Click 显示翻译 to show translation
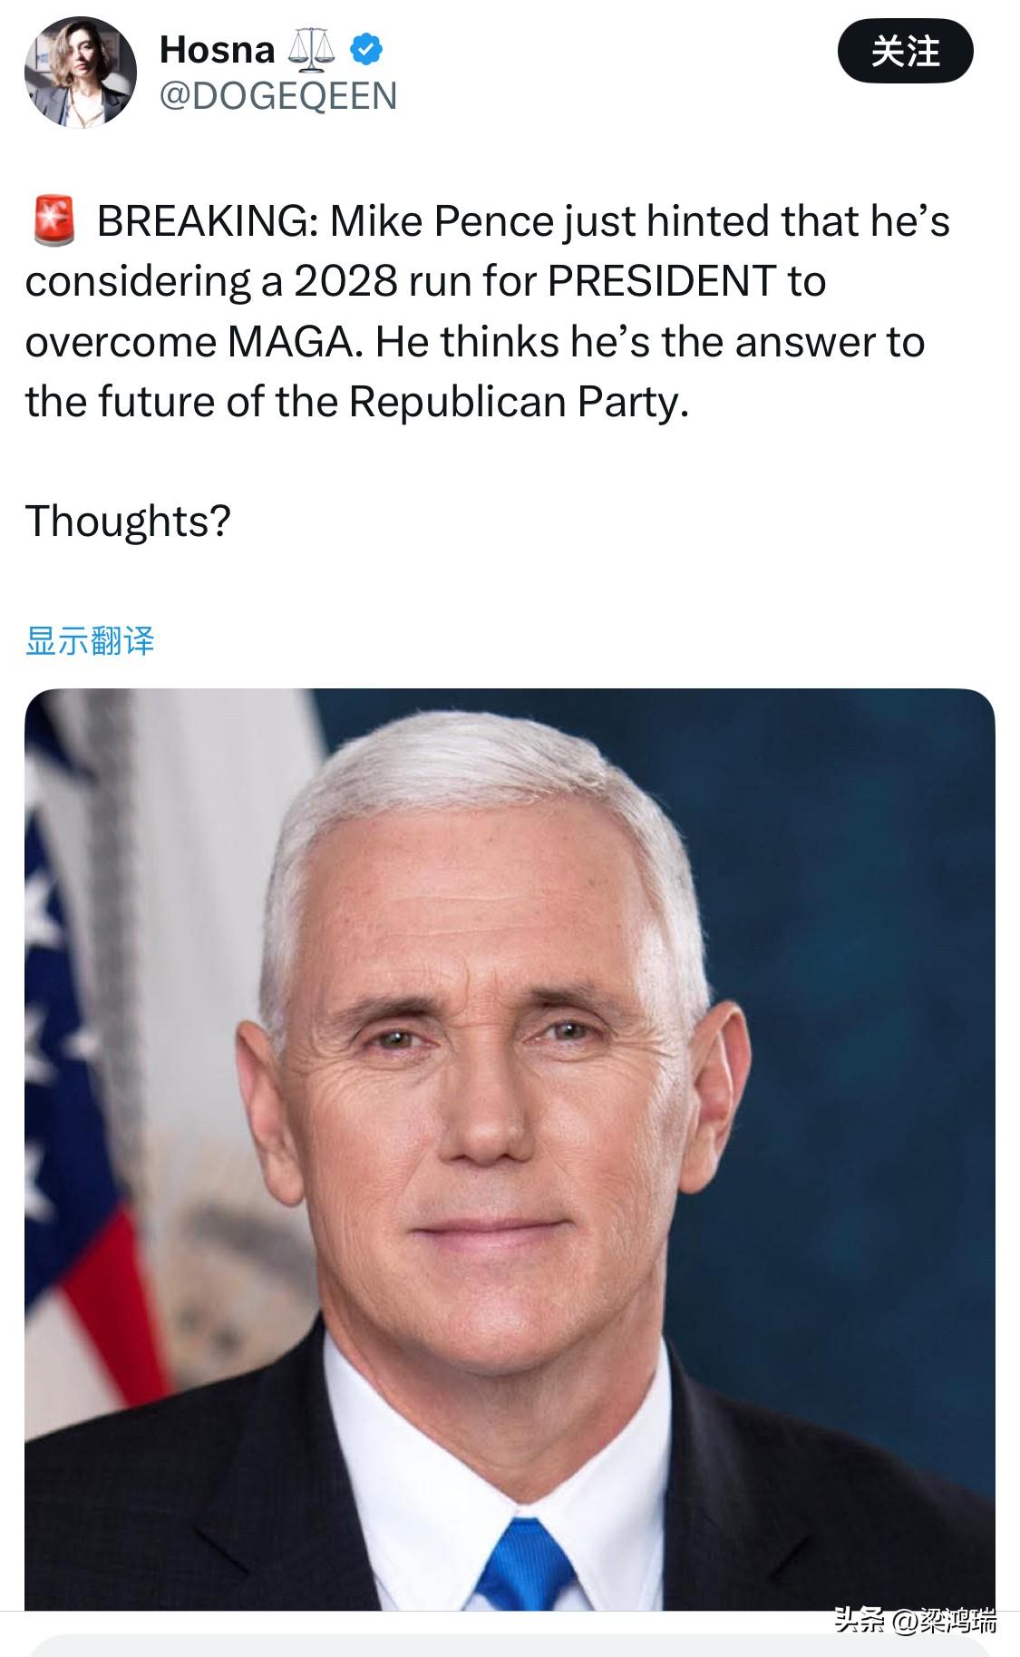 click(90, 640)
